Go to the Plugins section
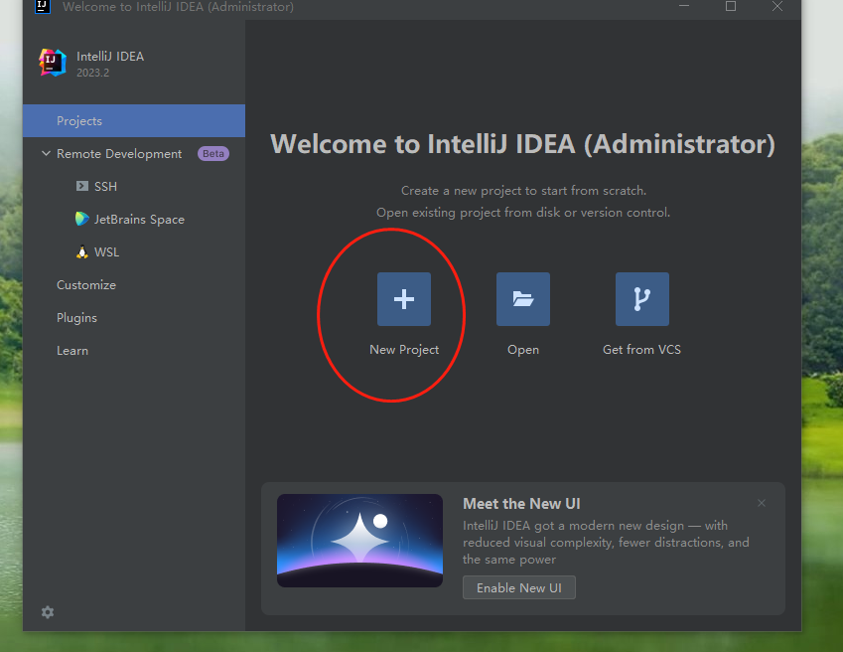843x652 pixels. pyautogui.click(x=76, y=318)
